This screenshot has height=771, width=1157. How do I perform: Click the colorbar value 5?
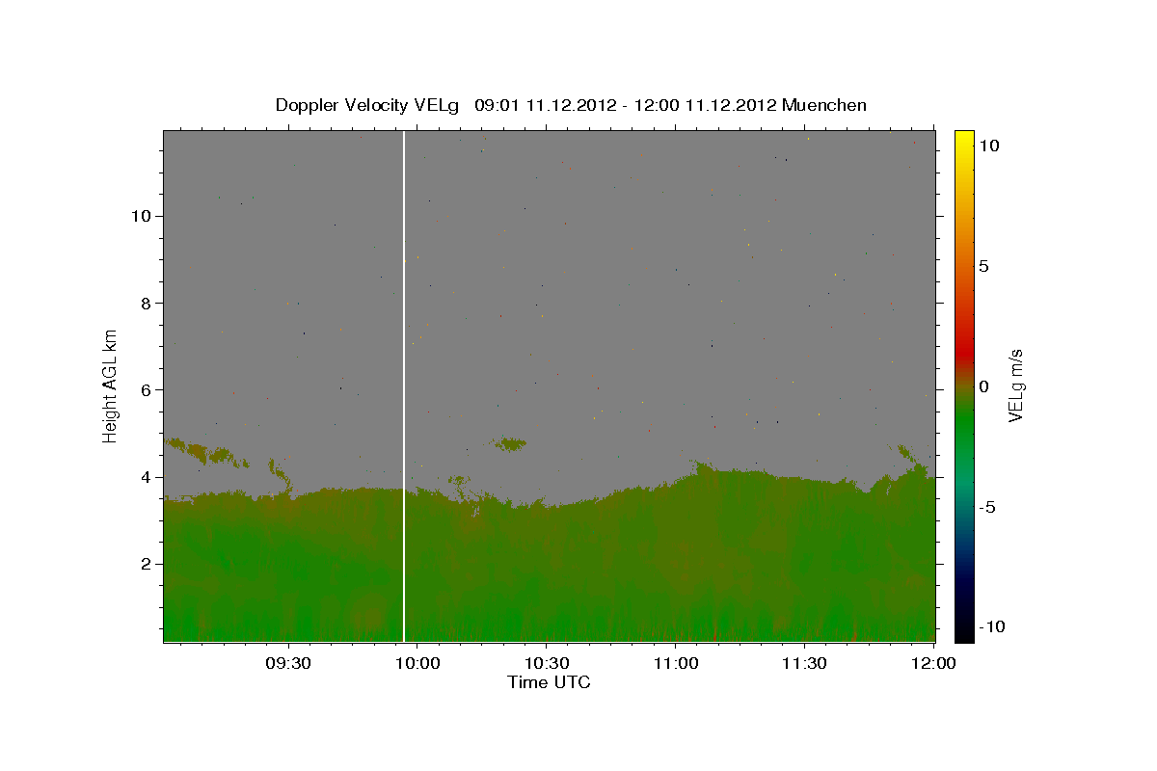[x=983, y=266]
